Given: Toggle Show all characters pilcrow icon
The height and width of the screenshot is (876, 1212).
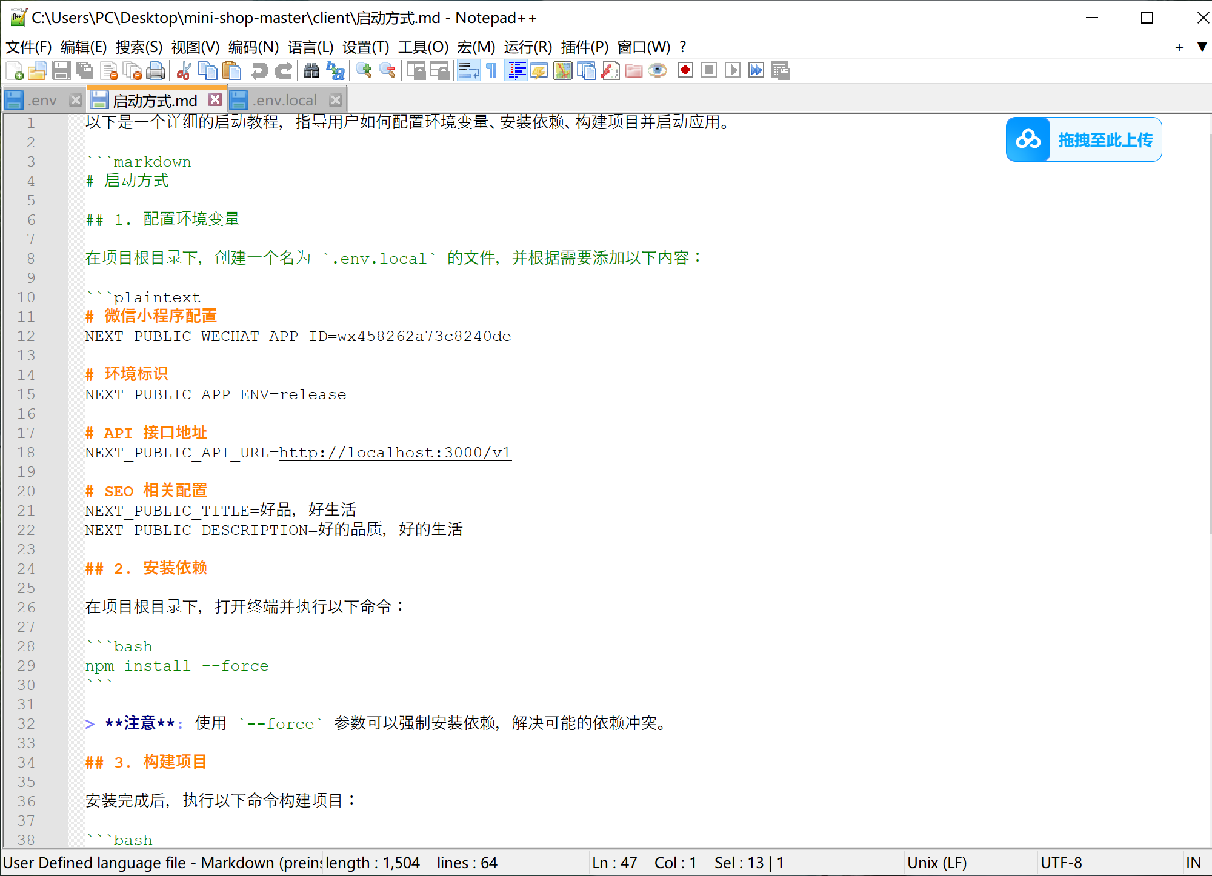Looking at the screenshot, I should [491, 71].
